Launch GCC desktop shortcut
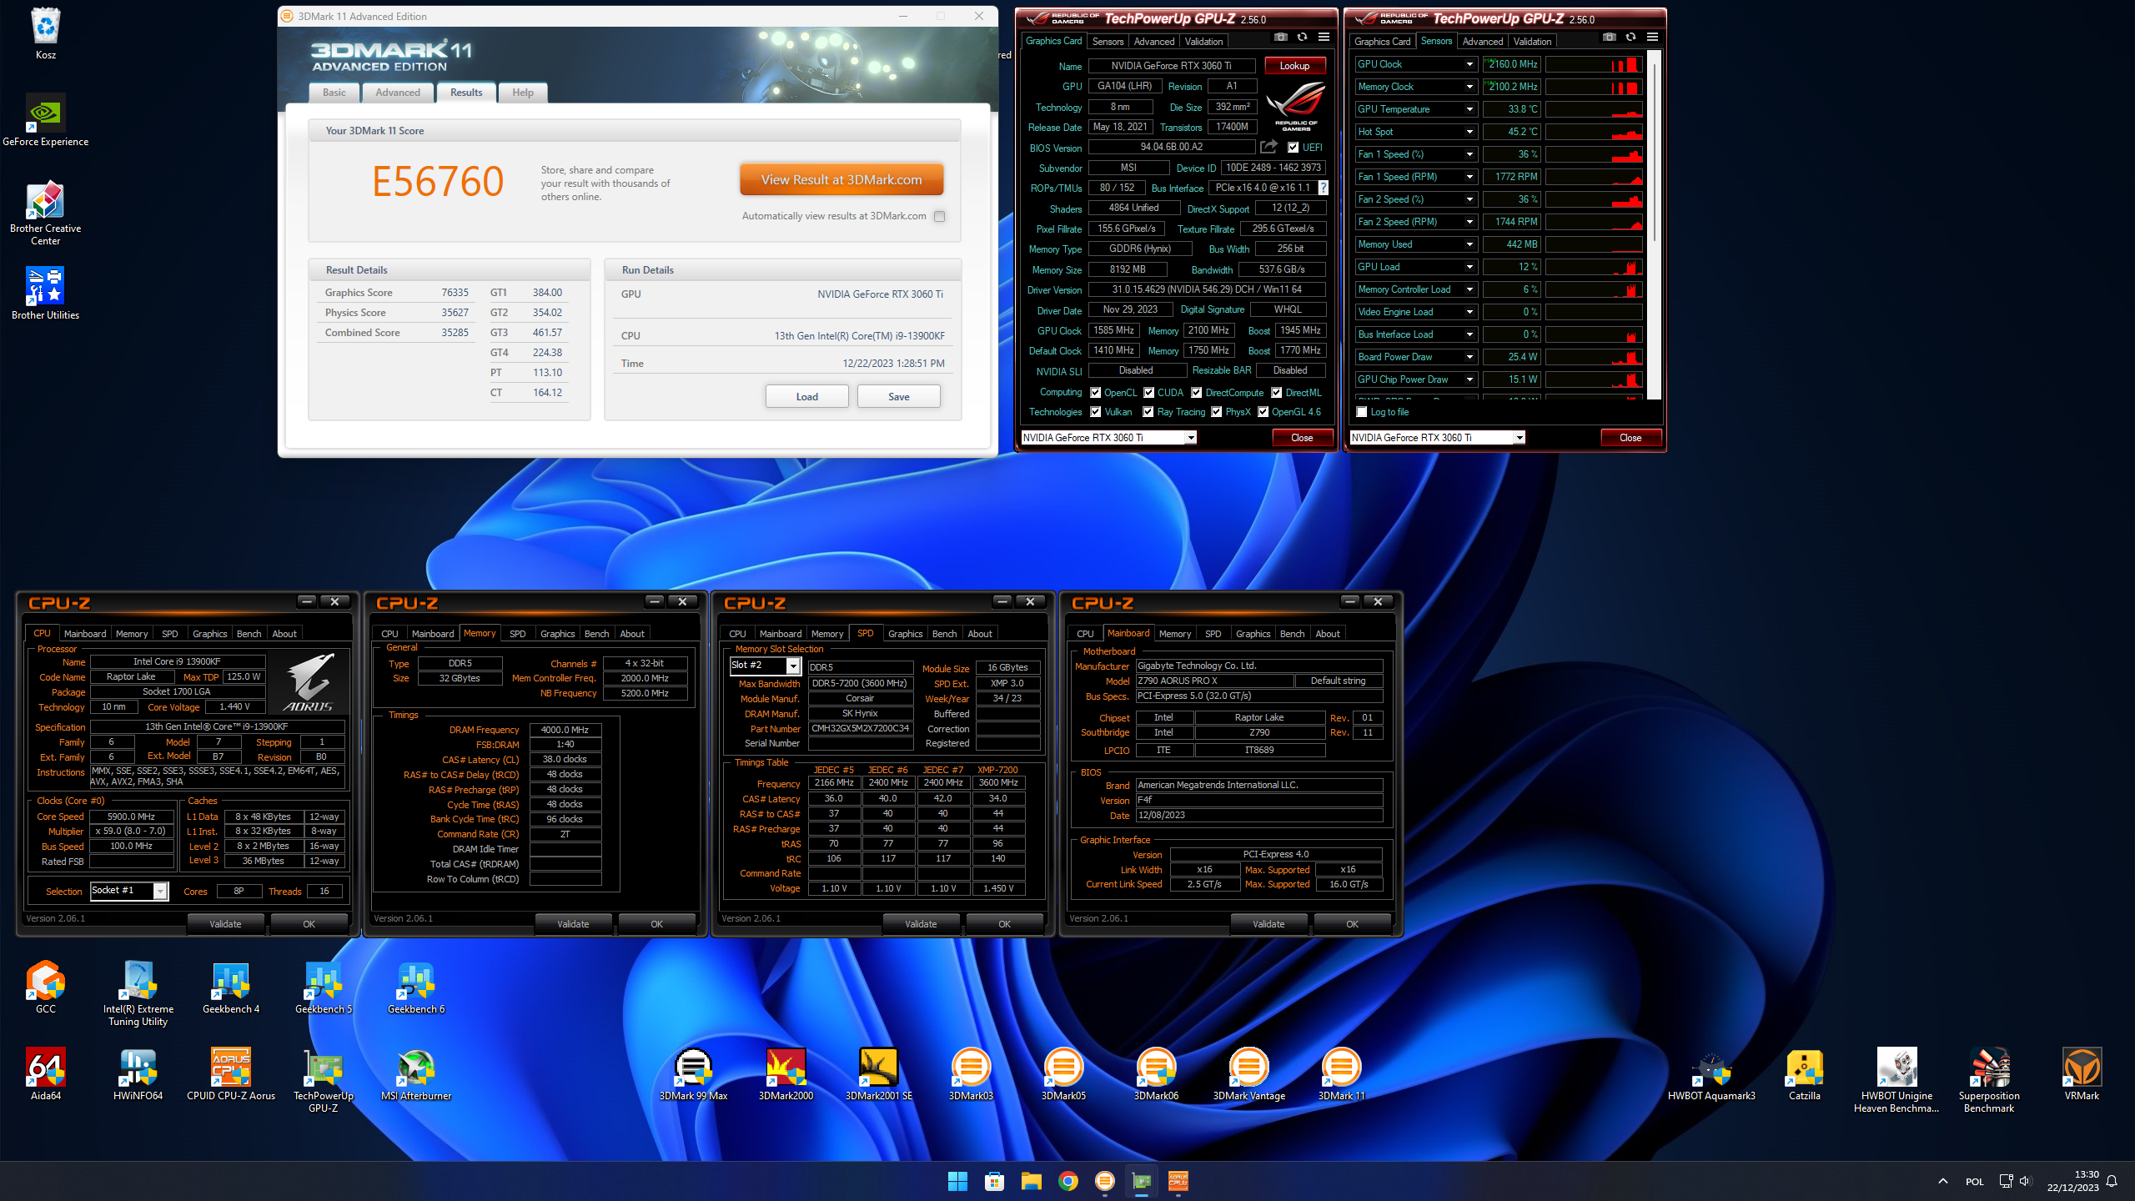2135x1201 pixels. tap(46, 987)
